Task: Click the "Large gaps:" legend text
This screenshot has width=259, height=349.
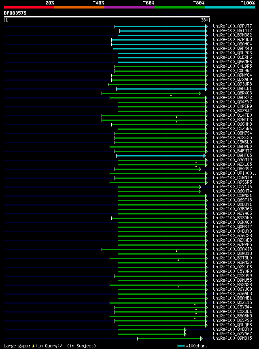Action: click(17, 346)
